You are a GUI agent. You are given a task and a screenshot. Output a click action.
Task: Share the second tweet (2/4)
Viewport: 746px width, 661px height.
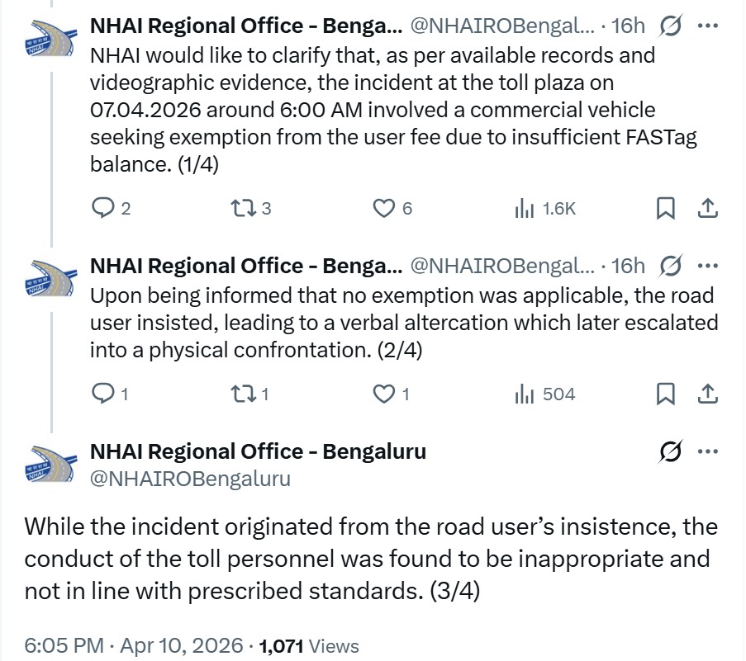tap(707, 395)
